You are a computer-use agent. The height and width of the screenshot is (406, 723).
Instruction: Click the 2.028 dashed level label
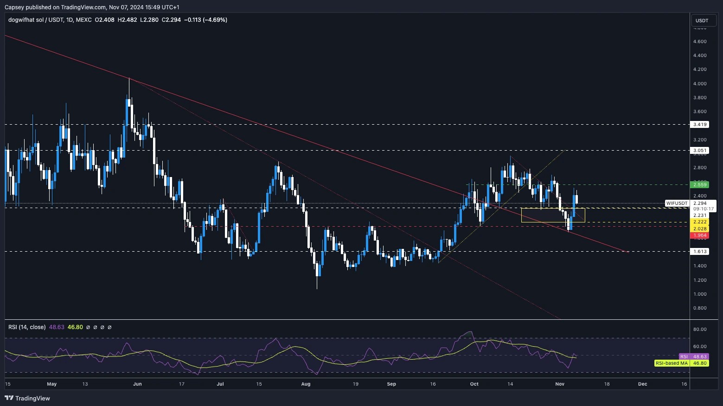[x=700, y=228]
